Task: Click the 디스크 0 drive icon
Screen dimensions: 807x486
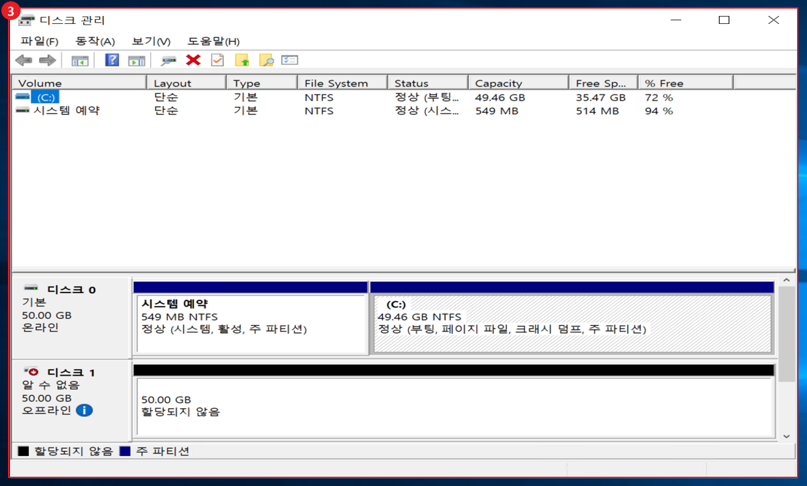Action: [31, 289]
